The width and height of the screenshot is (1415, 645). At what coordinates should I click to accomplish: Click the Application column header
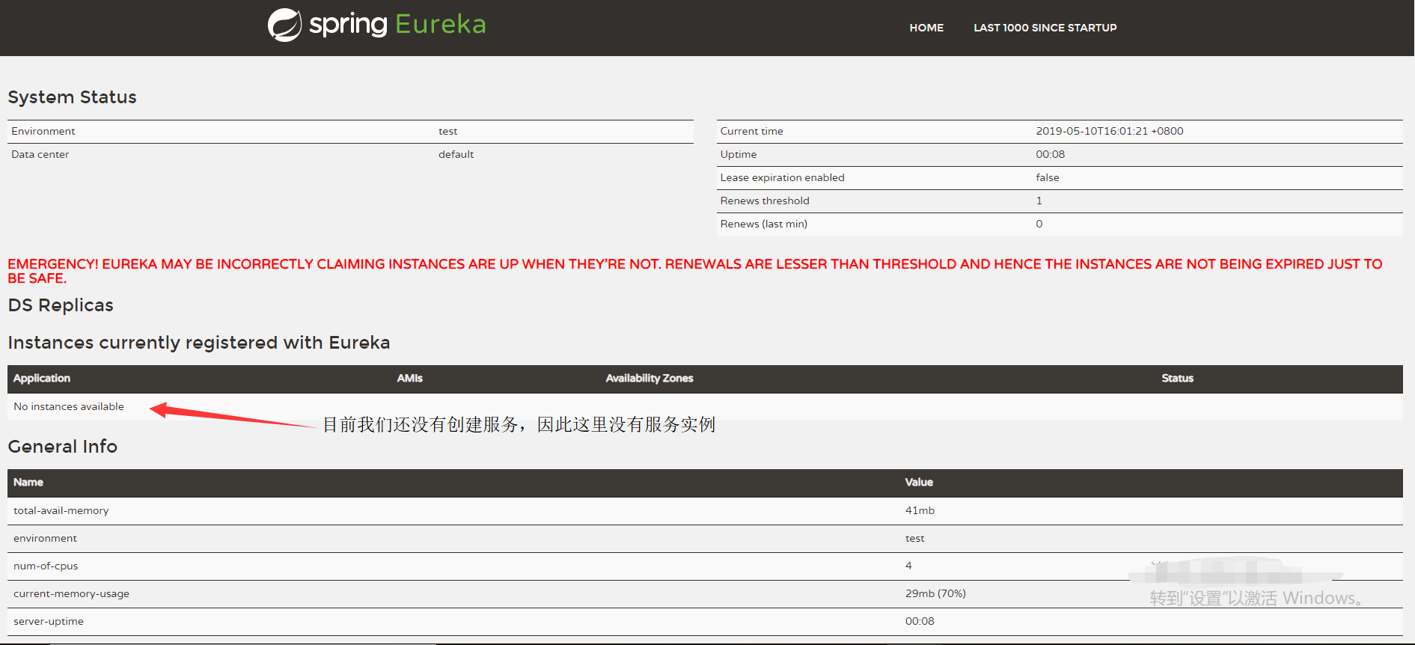click(x=42, y=379)
